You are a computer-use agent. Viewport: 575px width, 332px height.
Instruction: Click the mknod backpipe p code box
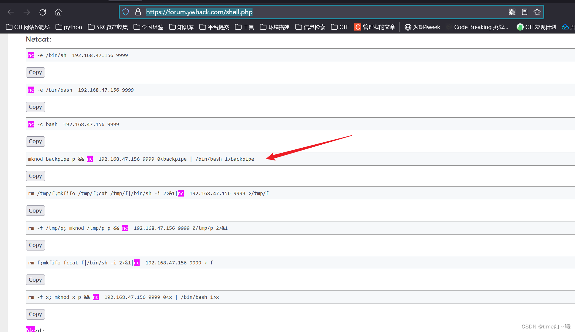(x=300, y=159)
